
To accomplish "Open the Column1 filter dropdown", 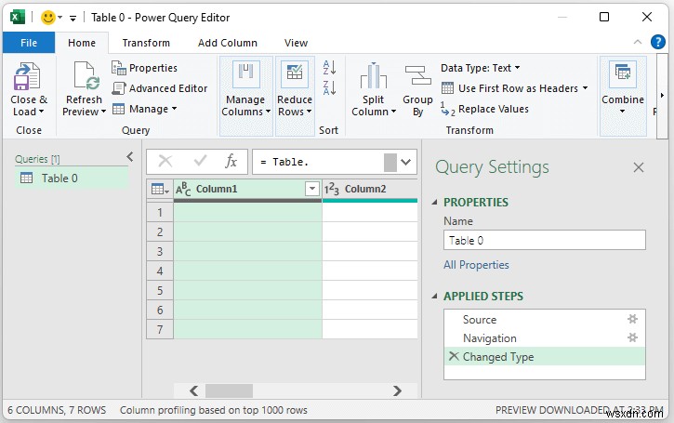I will 312,189.
